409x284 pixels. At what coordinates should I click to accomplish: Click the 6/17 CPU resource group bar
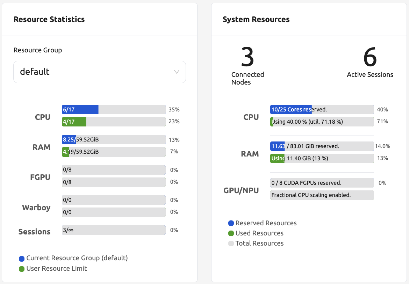click(114, 110)
